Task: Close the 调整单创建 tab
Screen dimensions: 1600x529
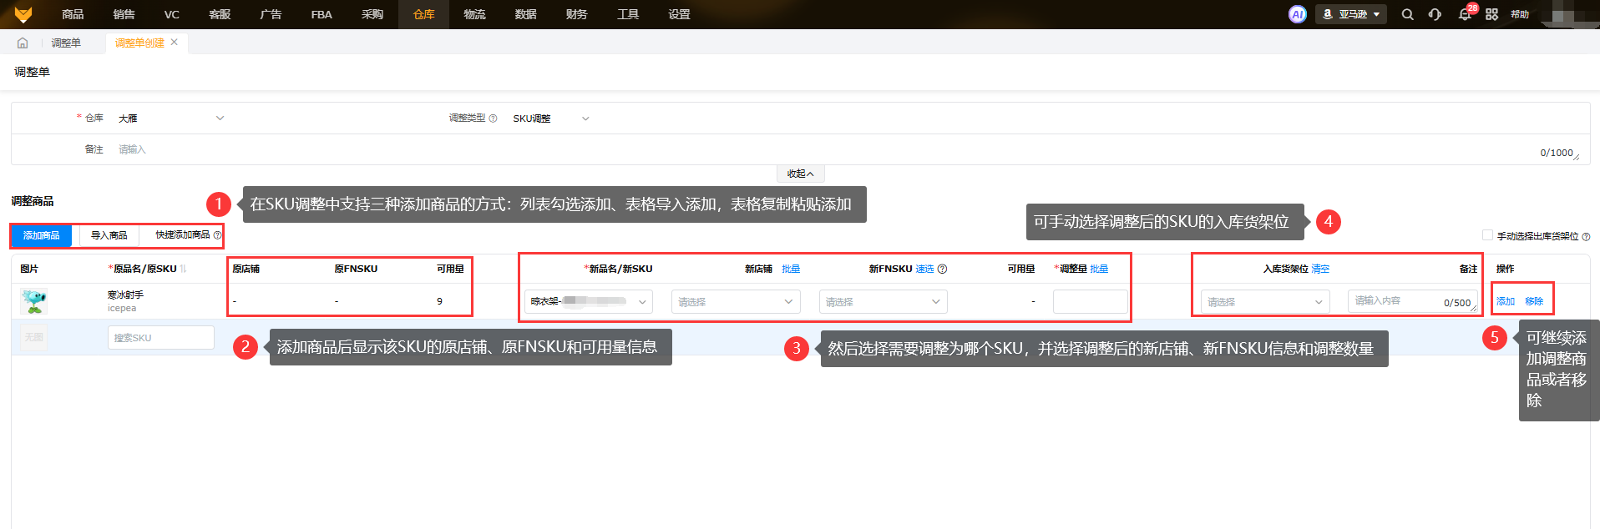Action: tap(174, 42)
